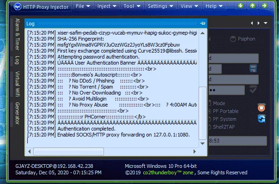Open the Inject menu
This screenshot has width=279, height=184.
(x=107, y=6)
